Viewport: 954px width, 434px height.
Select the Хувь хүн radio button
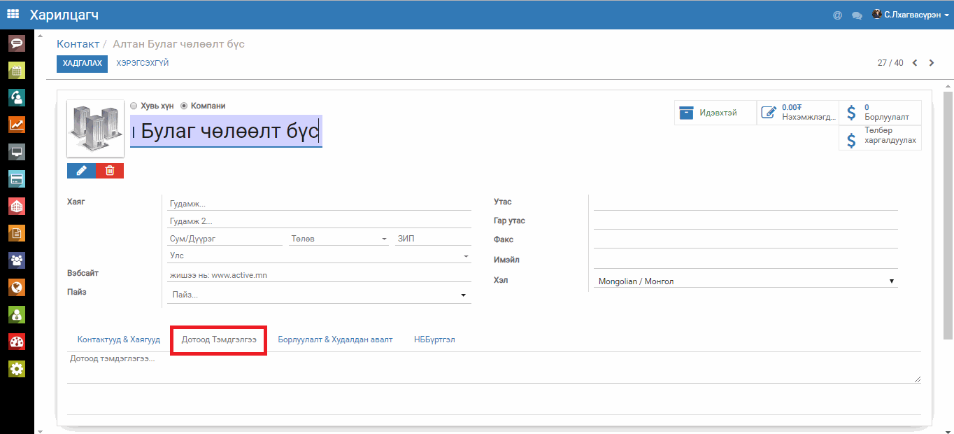click(134, 106)
